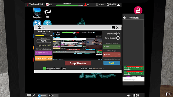This screenshot has width=173, height=97.
Task: Open the Just Chatting stream category dropdown
Action: coord(44,53)
